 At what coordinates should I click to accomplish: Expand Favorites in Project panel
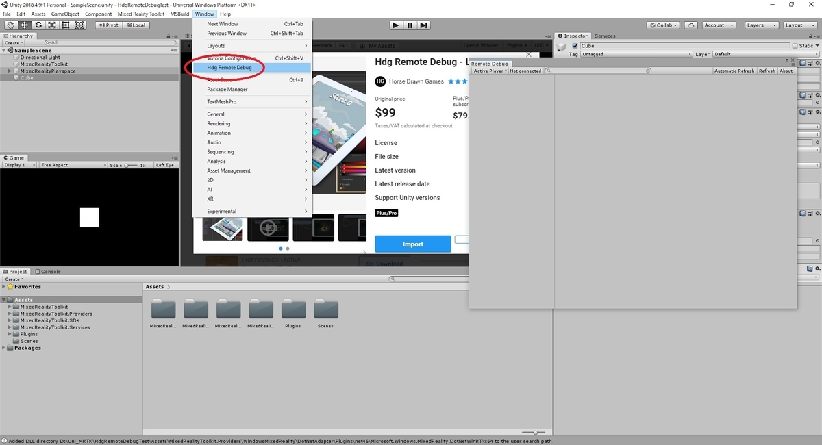(x=5, y=287)
